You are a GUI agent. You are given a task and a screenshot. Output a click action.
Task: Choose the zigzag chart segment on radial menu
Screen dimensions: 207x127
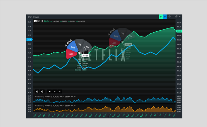(86, 47)
